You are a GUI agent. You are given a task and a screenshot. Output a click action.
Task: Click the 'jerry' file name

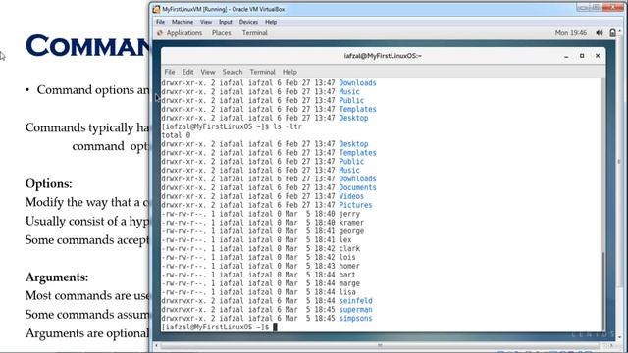click(x=349, y=214)
